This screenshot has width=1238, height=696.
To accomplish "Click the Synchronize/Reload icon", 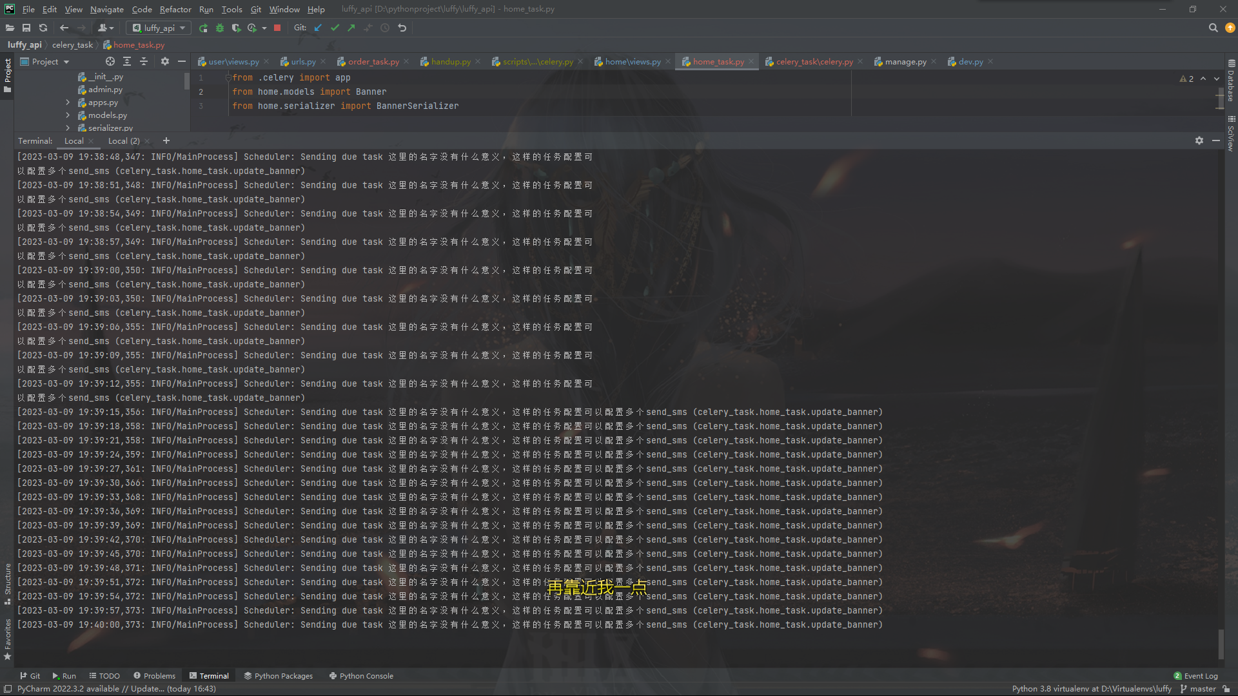I will point(43,28).
